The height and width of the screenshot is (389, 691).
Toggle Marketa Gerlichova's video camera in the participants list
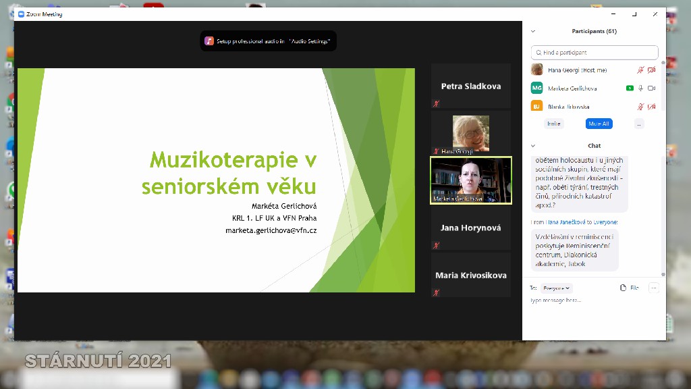pyautogui.click(x=651, y=88)
